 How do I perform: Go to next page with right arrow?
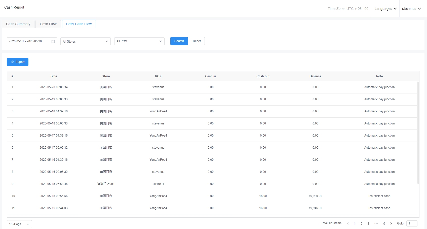[391, 223]
